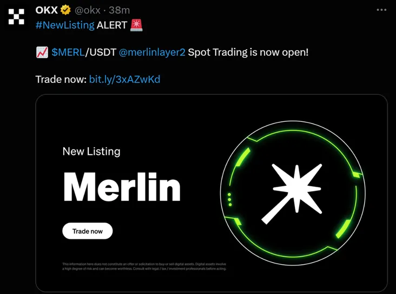Image resolution: width=396 pixels, height=294 pixels.
Task: Open the three-dot more options menu
Action: (381, 10)
